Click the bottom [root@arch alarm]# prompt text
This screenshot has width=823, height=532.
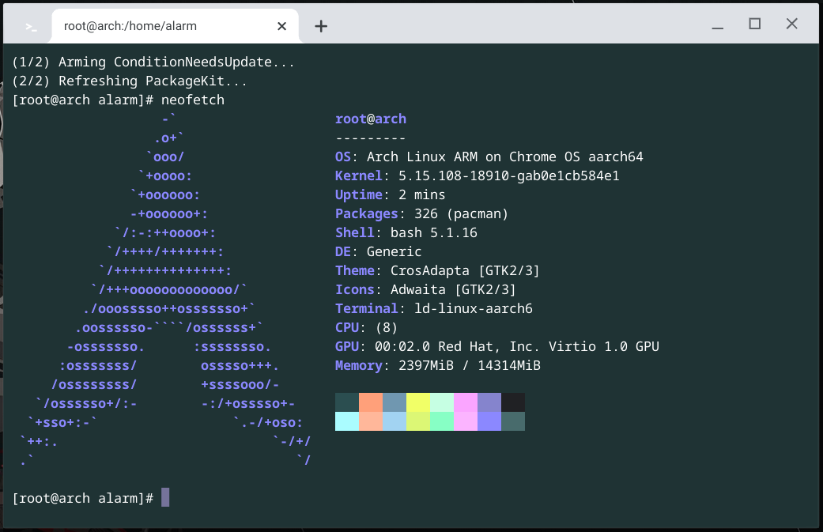(83, 498)
